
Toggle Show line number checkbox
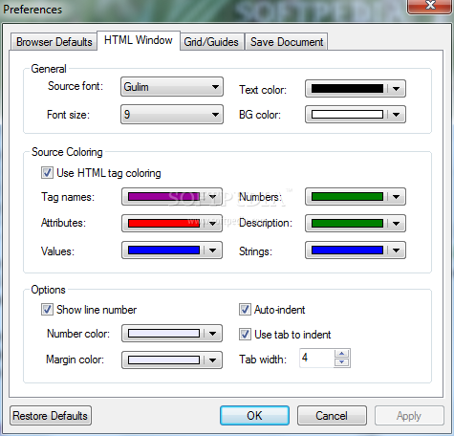point(47,310)
